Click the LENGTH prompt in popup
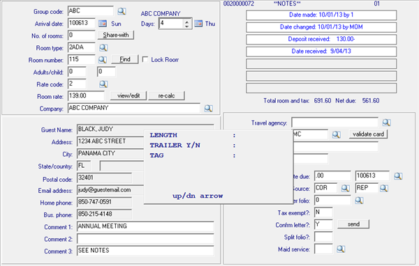The image size is (419, 266). click(x=163, y=135)
